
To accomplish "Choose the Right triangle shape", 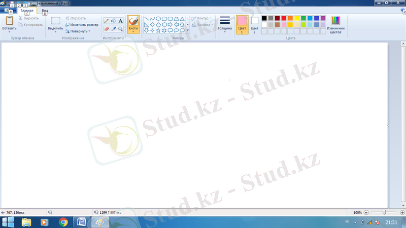I will pyautogui.click(x=146, y=25).
